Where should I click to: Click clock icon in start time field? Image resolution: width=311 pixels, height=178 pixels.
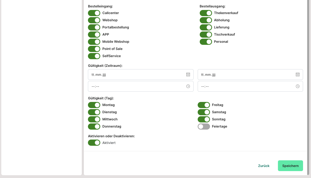188,86
